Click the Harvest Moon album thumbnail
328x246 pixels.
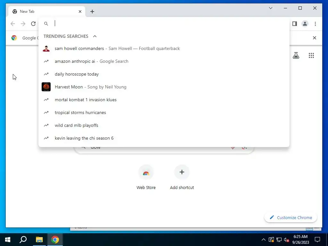point(46,87)
